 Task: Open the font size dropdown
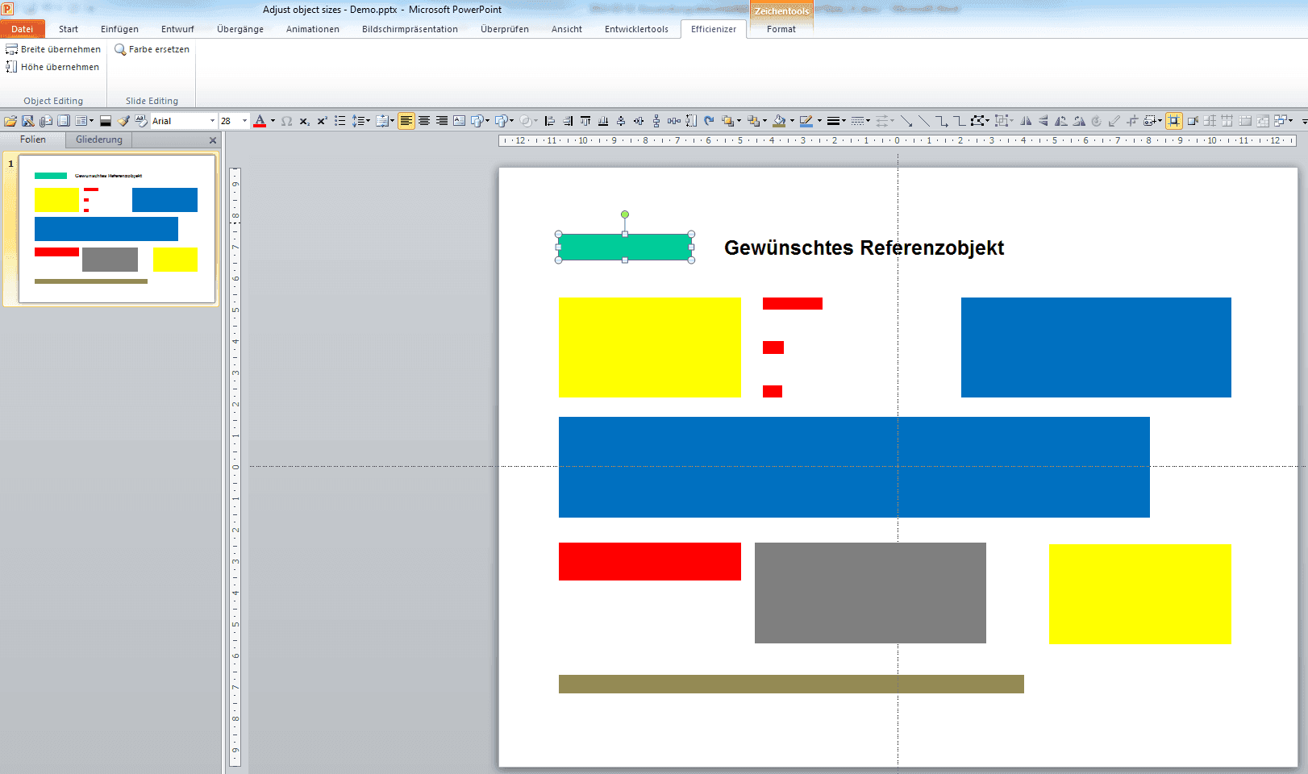[x=244, y=121]
